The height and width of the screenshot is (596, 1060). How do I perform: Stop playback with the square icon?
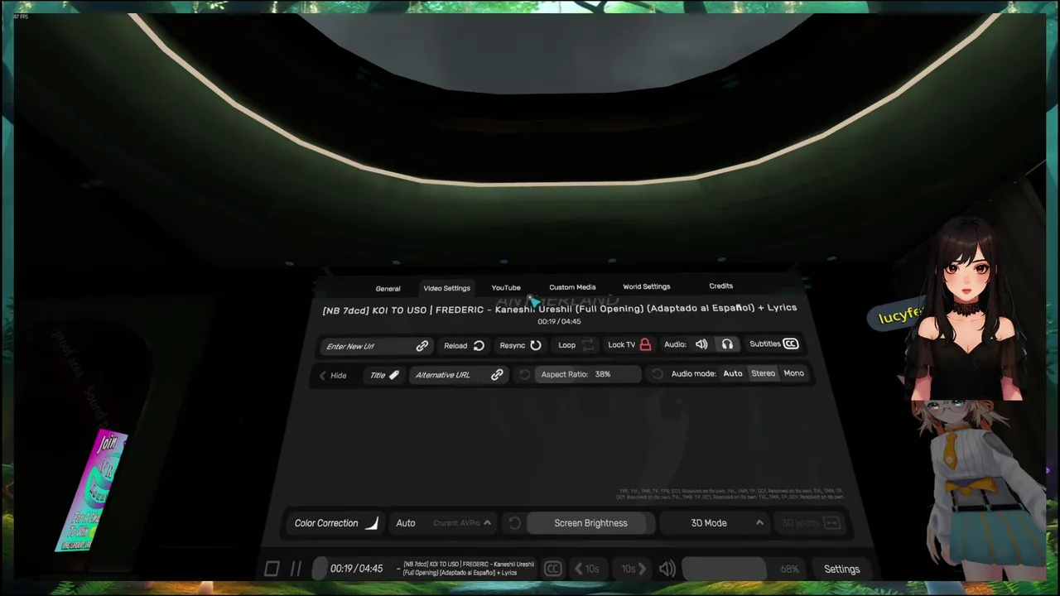[x=272, y=569]
